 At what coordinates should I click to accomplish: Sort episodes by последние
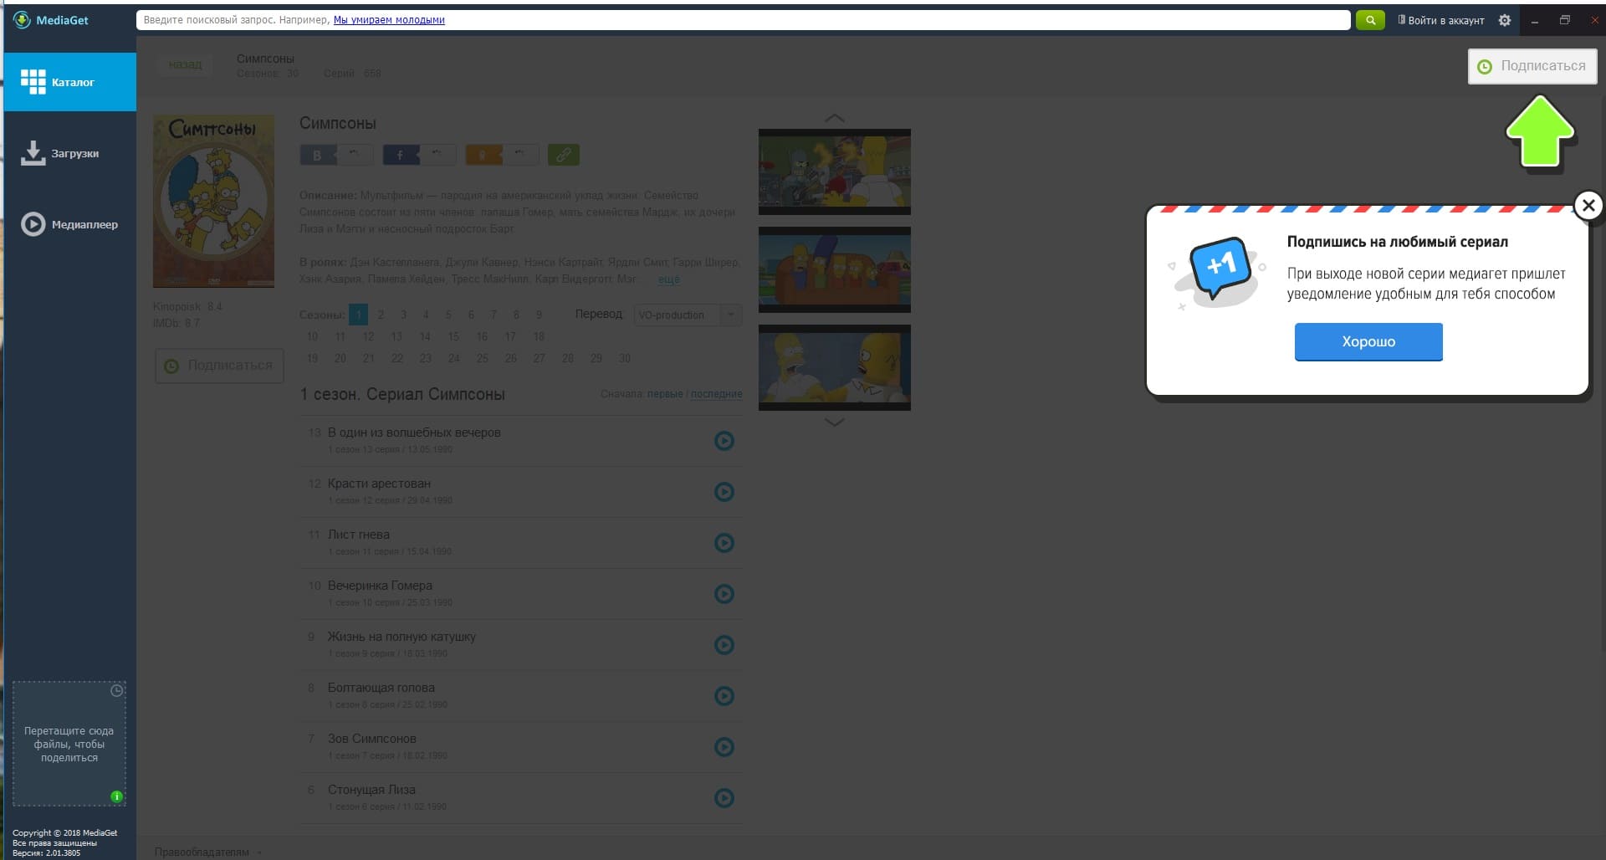coord(716,394)
